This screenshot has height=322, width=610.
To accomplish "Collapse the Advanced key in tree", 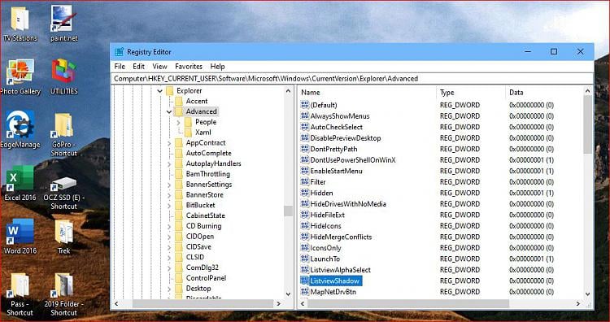I will (x=169, y=111).
